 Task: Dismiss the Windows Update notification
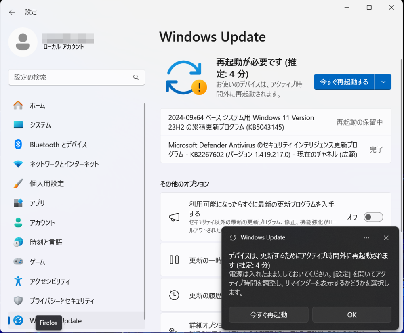point(386,237)
